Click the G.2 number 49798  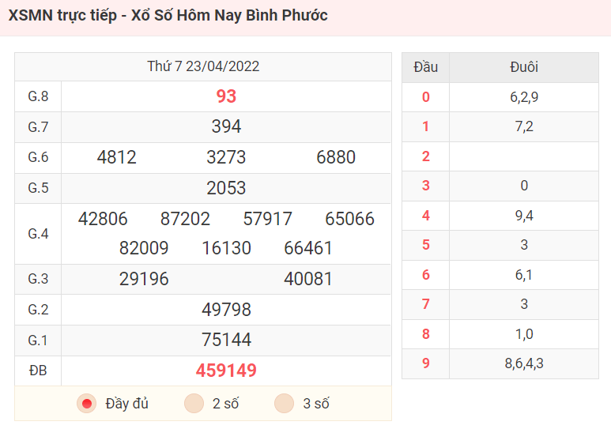226,310
